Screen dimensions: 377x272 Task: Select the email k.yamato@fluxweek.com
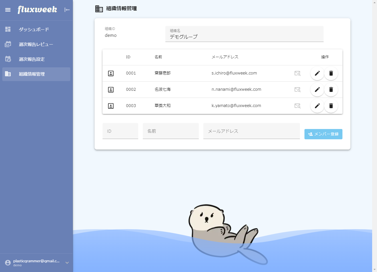pyautogui.click(x=236, y=106)
